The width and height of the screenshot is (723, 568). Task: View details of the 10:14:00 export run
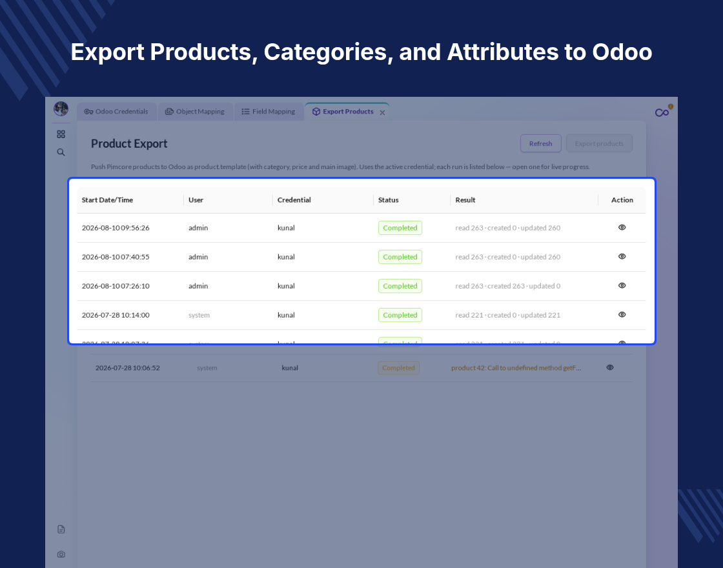tap(622, 314)
